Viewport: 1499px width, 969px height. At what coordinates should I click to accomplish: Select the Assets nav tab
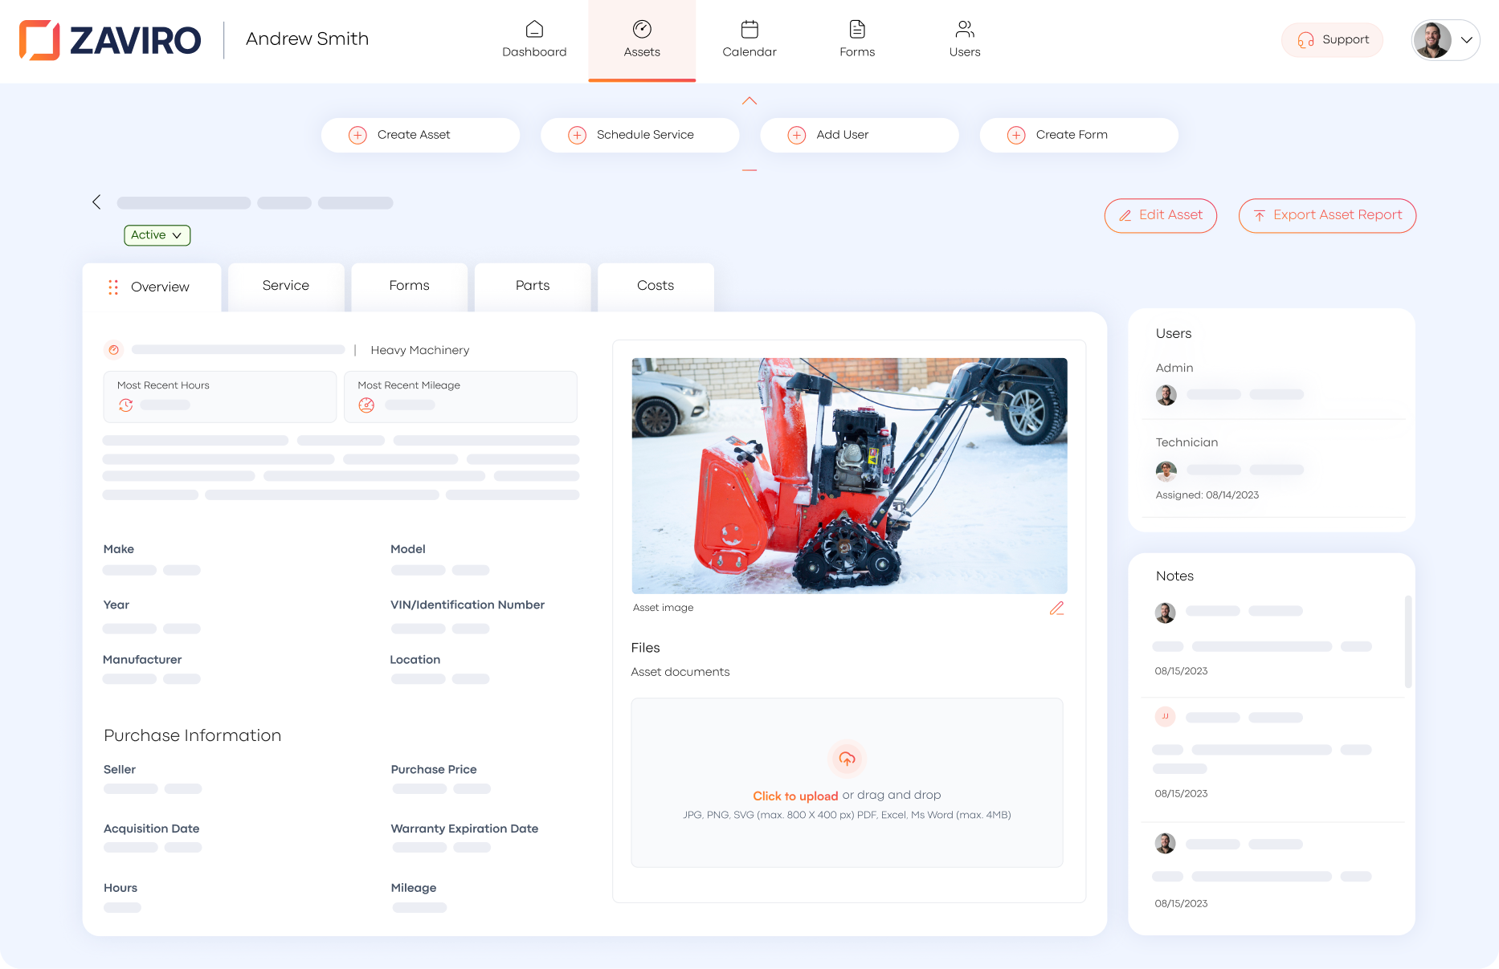click(642, 40)
